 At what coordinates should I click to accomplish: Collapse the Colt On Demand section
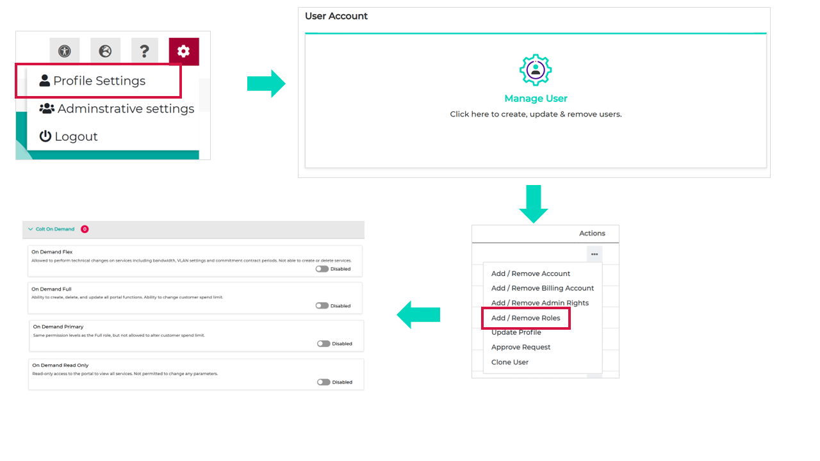[31, 229]
